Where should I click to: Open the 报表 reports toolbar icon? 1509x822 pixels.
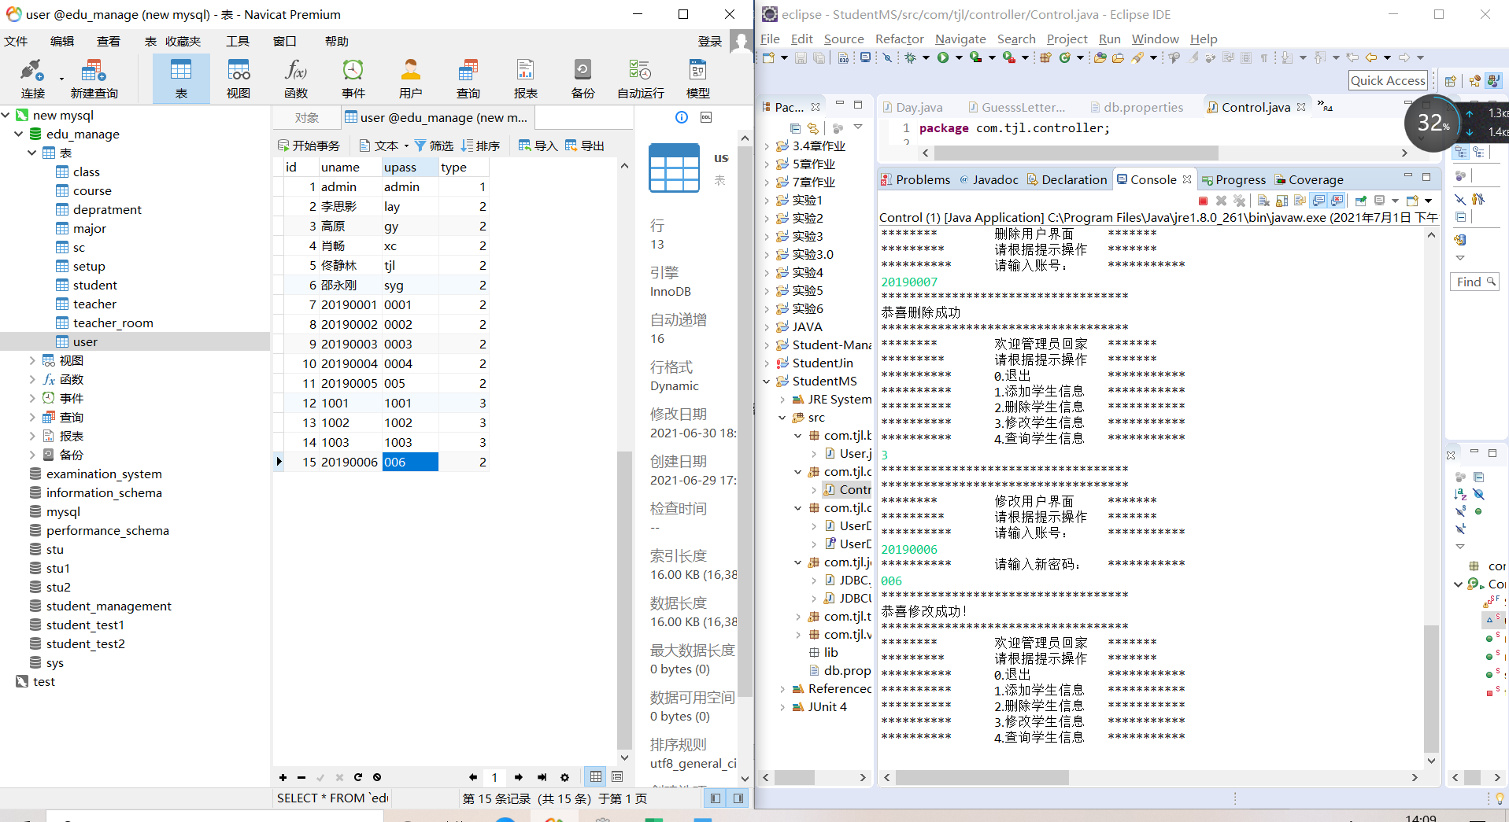coord(525,79)
